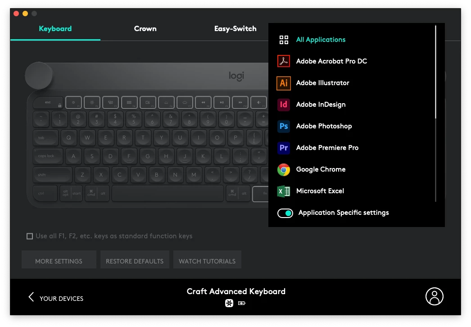Go back to YOUR DEVICES
This screenshot has height=327, width=471.
[55, 299]
